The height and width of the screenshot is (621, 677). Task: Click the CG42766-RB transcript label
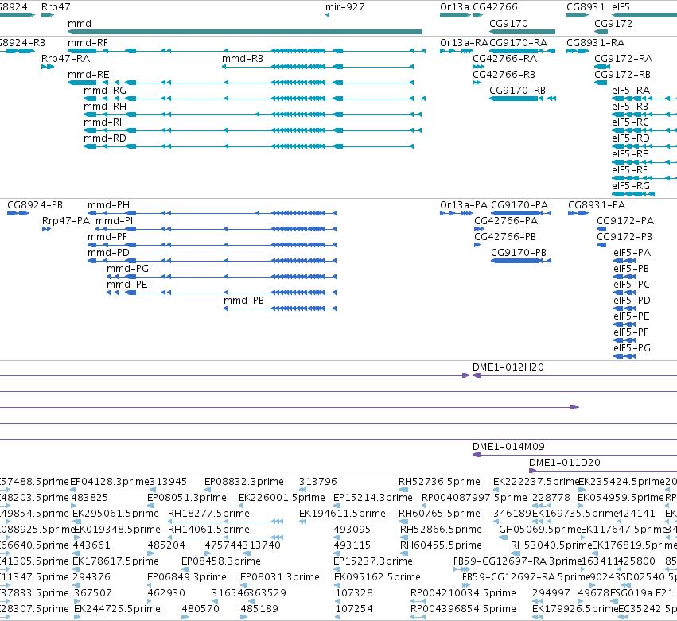pyautogui.click(x=504, y=75)
